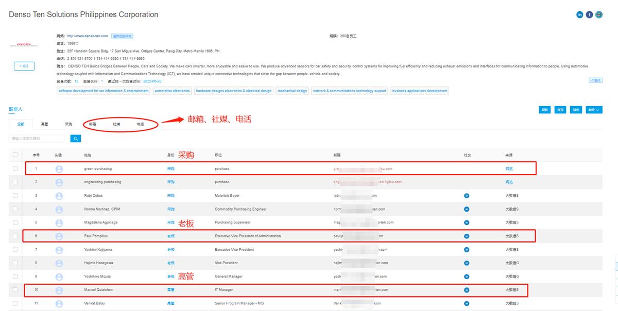Open the globe website icon at top right
618x311 pixels.
click(x=599, y=14)
